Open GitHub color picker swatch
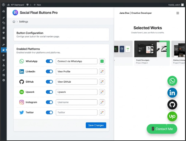This screenshot has width=186, height=141. tap(102, 82)
